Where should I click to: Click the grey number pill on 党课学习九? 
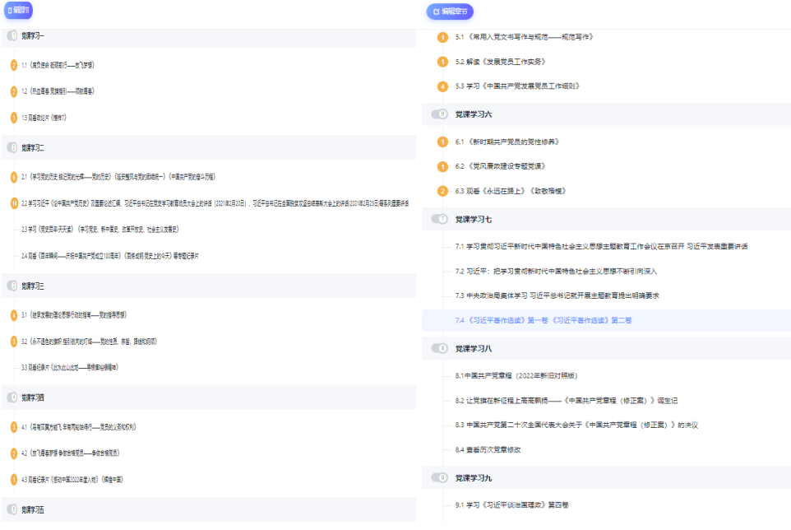440,477
